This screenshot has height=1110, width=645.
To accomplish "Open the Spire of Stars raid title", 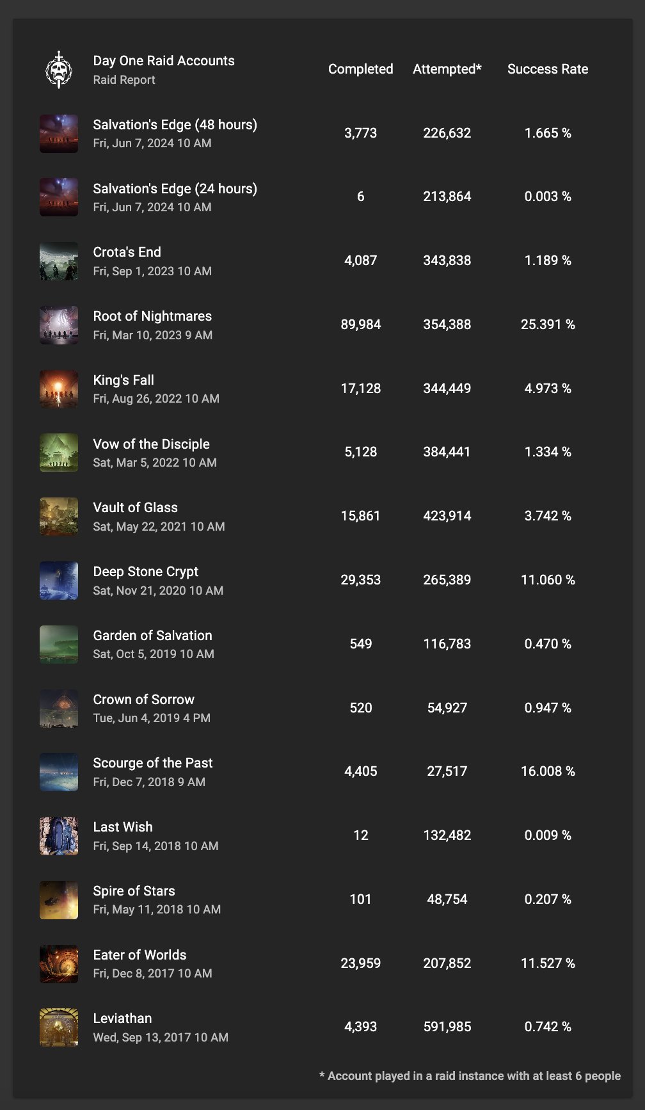I will point(134,891).
